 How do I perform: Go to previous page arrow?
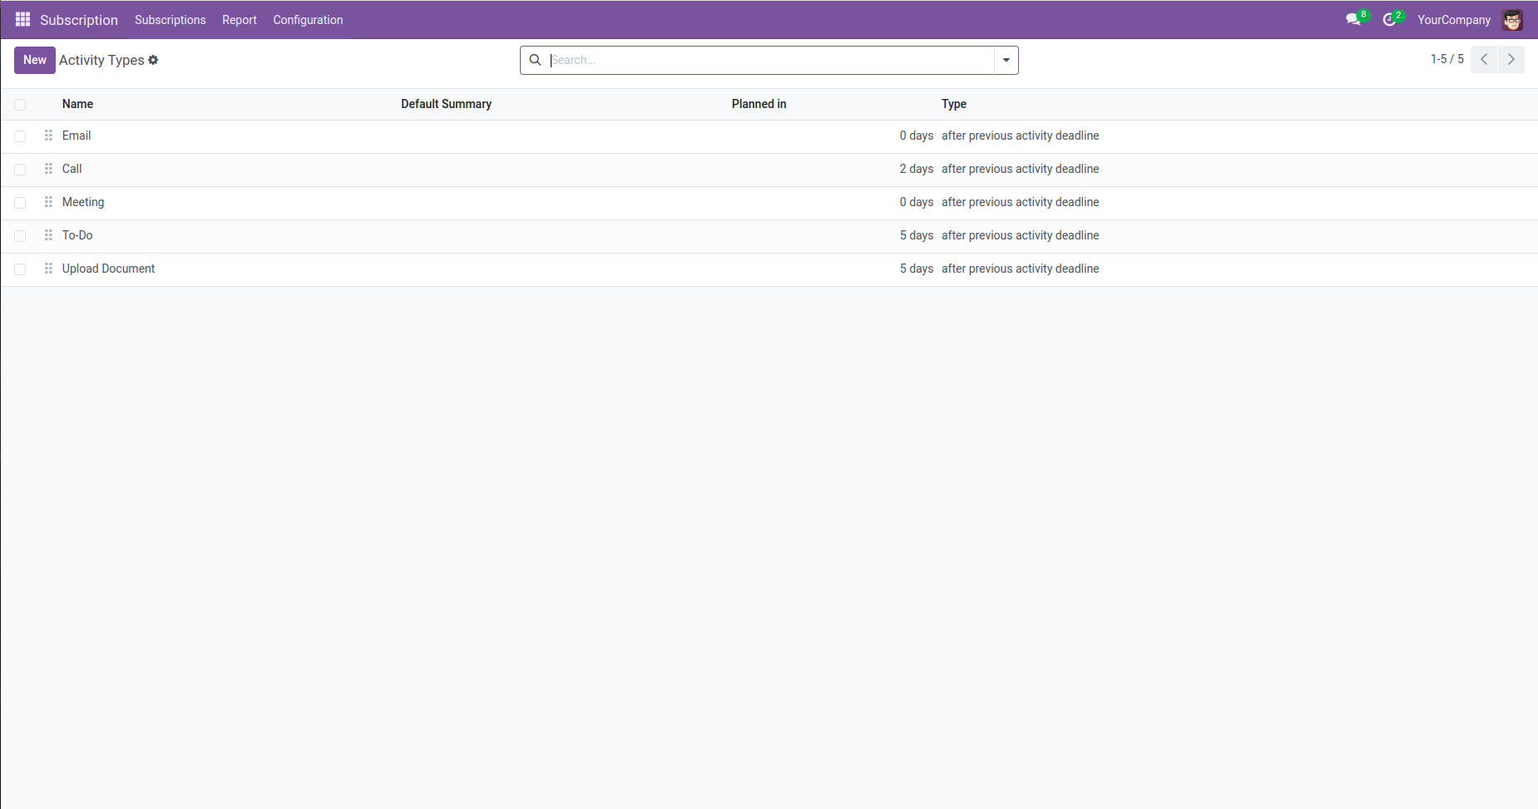click(x=1484, y=60)
